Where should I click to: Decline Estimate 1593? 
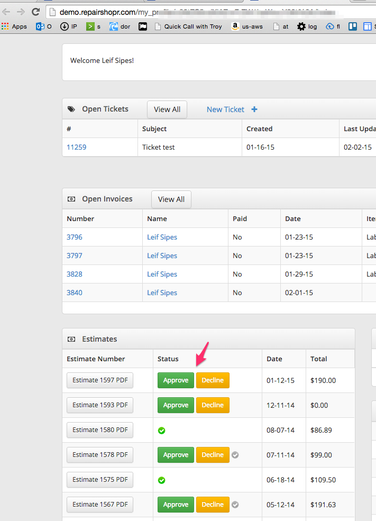coord(213,405)
